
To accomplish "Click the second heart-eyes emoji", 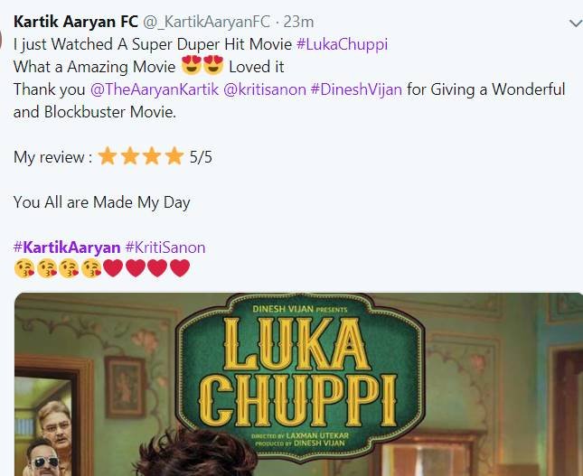I will point(213,65).
